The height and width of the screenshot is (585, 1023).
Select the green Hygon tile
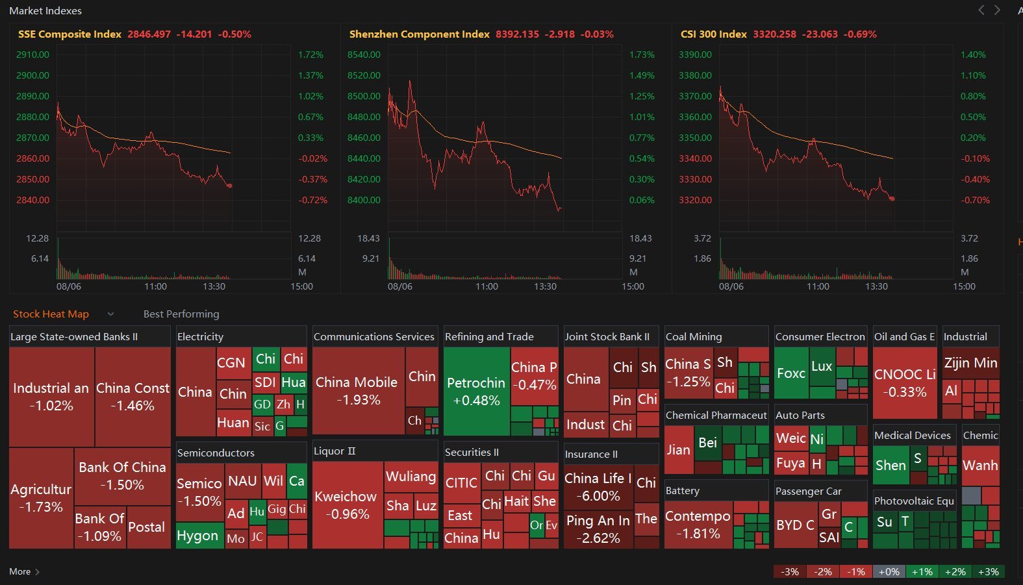tap(199, 536)
